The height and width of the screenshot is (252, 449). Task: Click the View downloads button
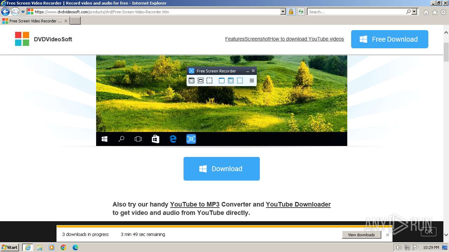tap(361, 235)
